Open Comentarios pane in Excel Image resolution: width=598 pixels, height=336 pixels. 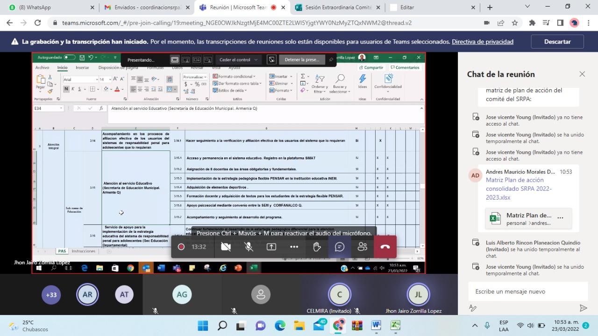(405, 68)
